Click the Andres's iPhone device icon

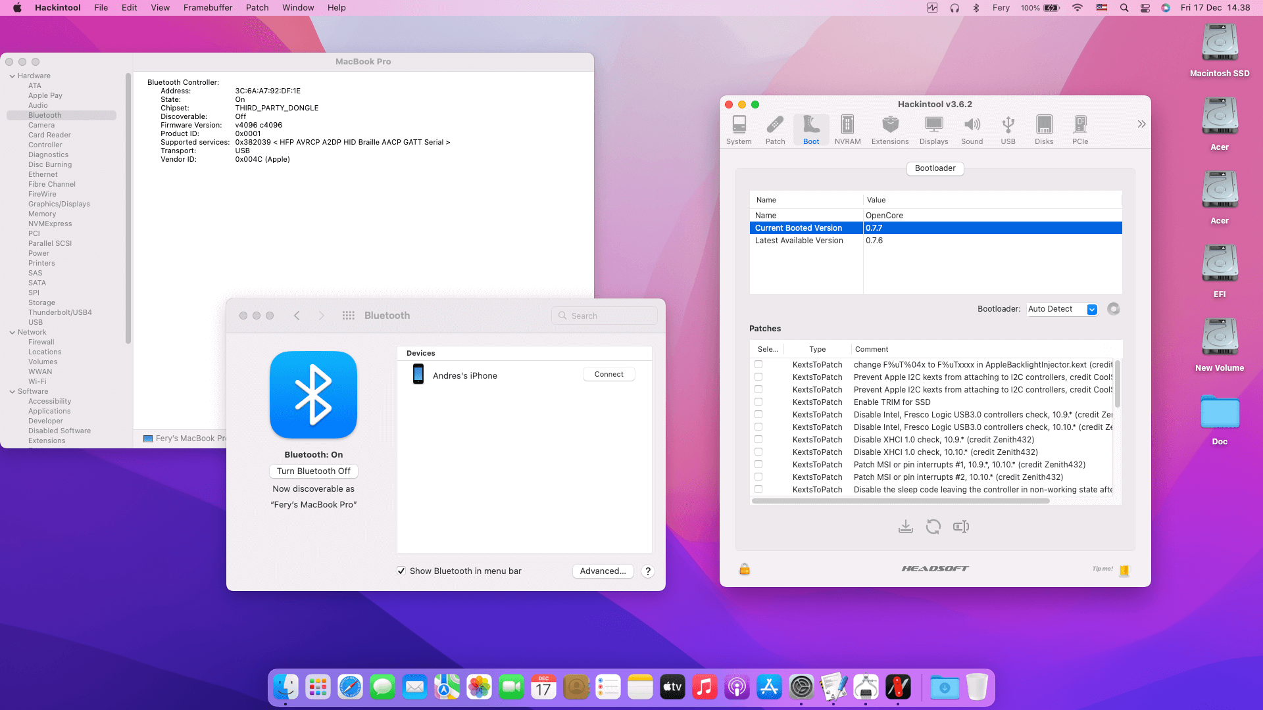418,374
